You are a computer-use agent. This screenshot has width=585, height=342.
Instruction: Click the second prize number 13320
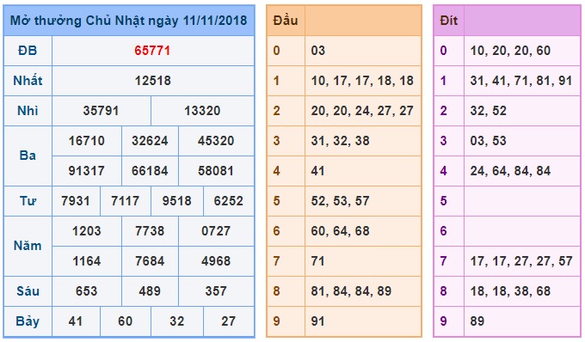[x=202, y=111]
